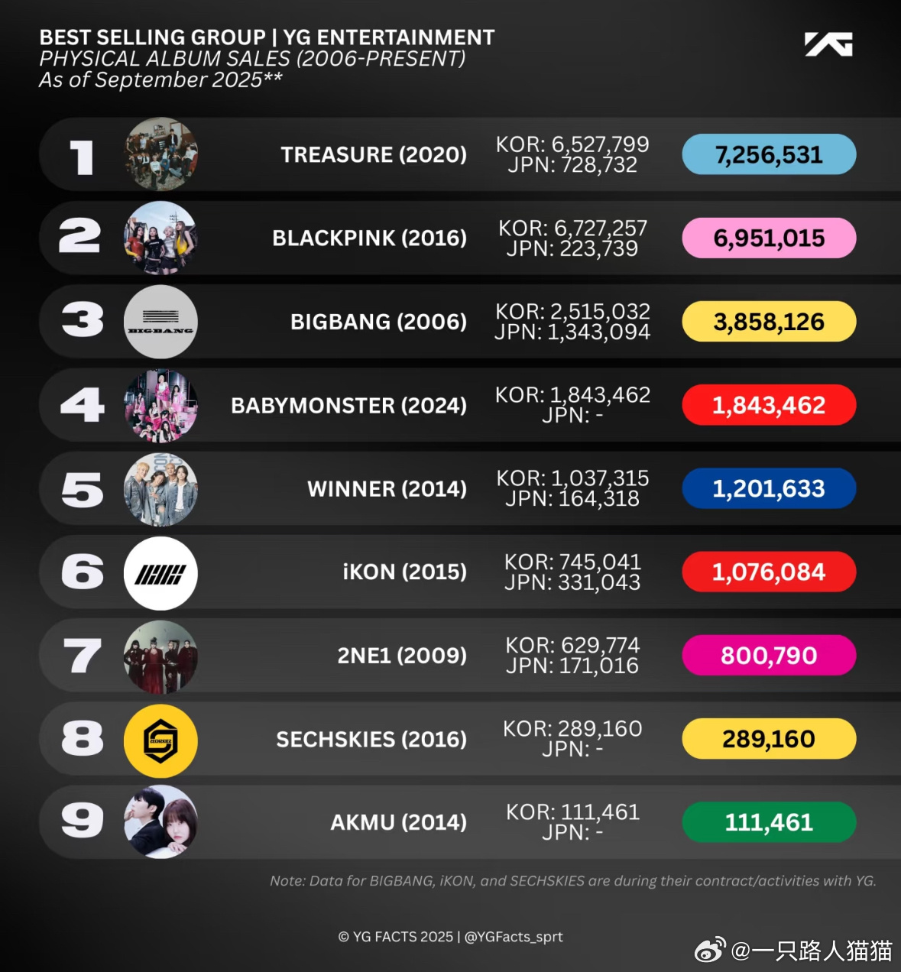Click the 2NE1 group photo circle
The image size is (901, 972).
click(x=160, y=656)
